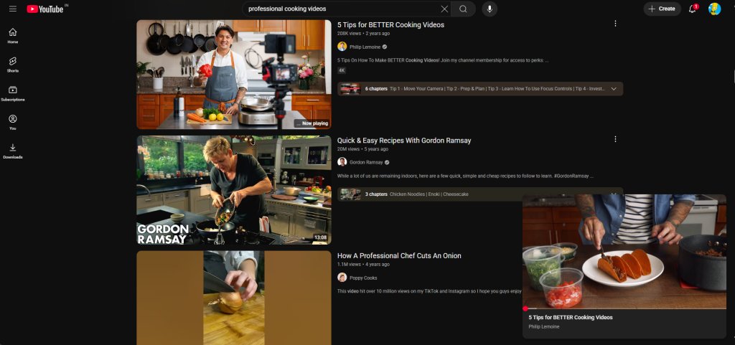Open Shorts in sidebar
The height and width of the screenshot is (345, 735).
coord(13,65)
